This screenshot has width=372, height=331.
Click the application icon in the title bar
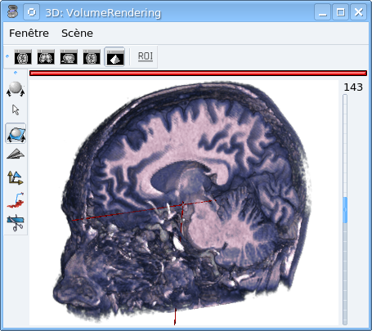pyautogui.click(x=12, y=12)
